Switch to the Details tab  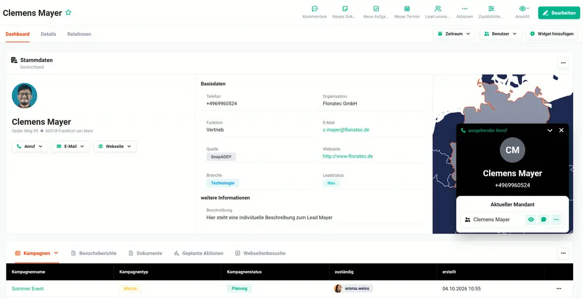(x=49, y=34)
